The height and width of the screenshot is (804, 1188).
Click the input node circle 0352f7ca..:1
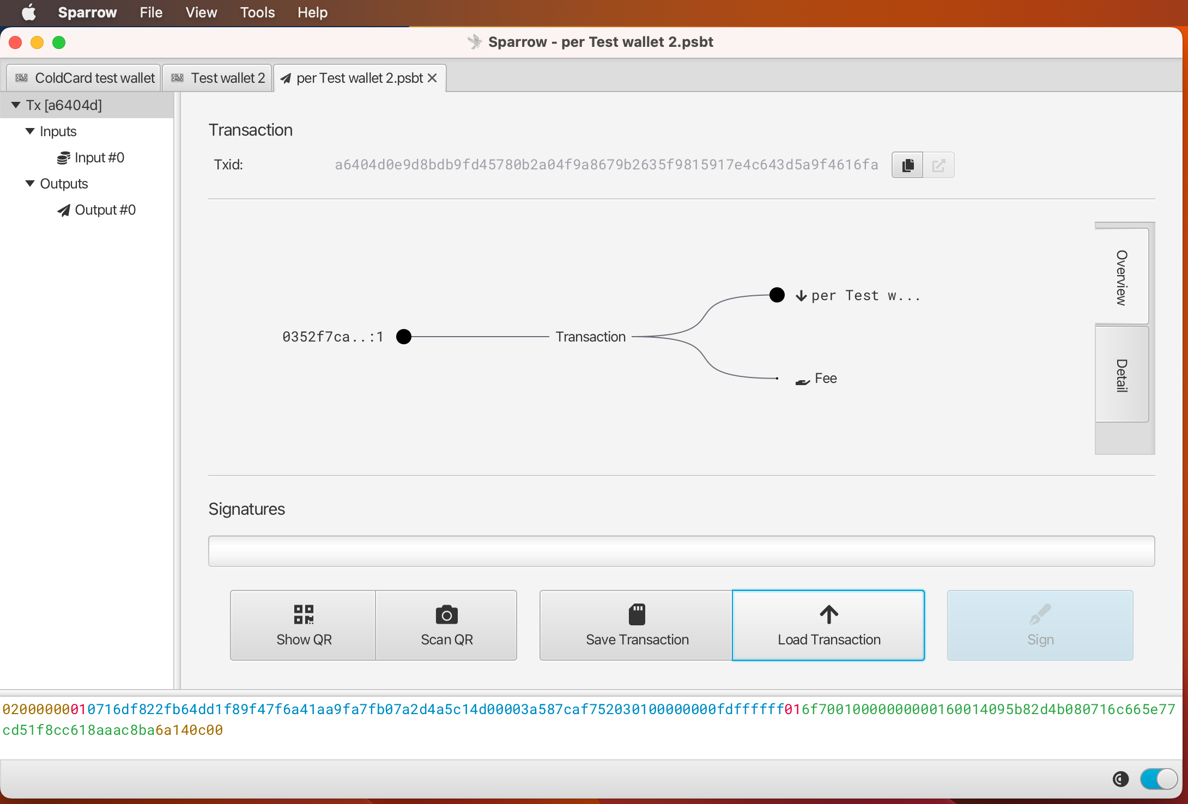(404, 337)
